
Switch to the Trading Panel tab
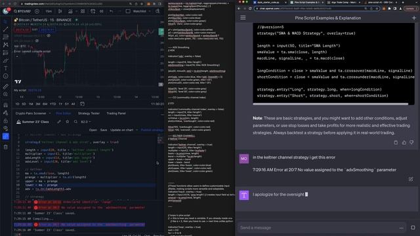[116, 113]
